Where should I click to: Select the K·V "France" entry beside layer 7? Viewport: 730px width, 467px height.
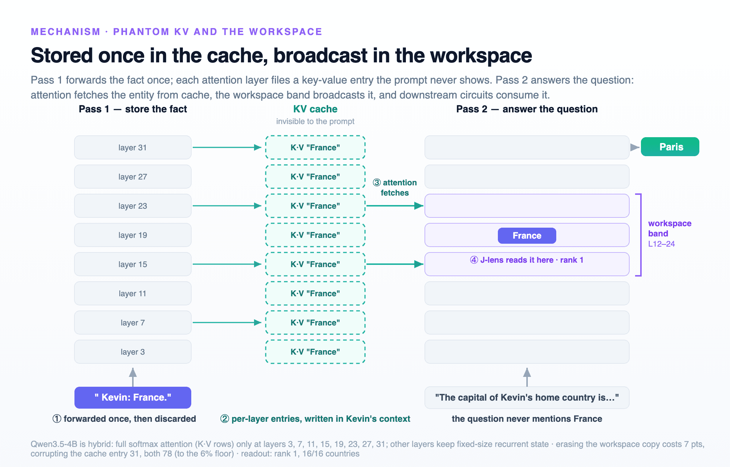pyautogui.click(x=315, y=323)
